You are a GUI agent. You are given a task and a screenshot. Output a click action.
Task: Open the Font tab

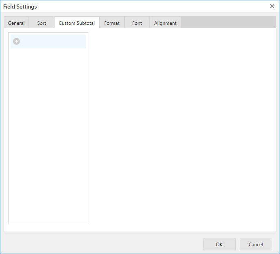coord(137,23)
